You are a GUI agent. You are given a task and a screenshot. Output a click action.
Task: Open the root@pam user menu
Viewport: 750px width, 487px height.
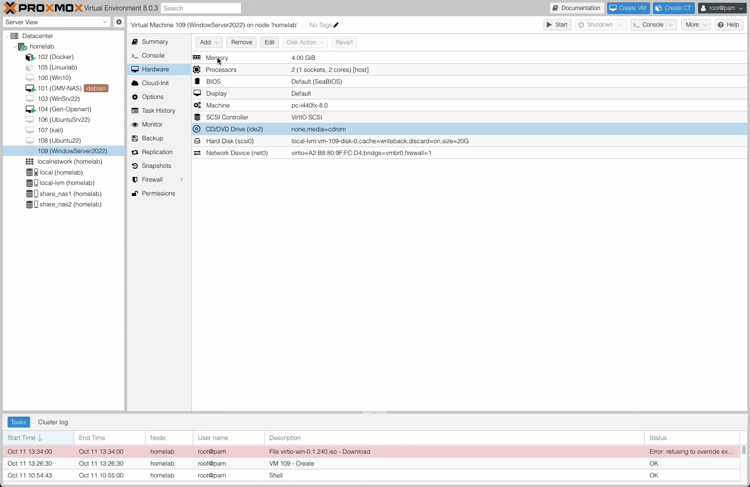722,8
